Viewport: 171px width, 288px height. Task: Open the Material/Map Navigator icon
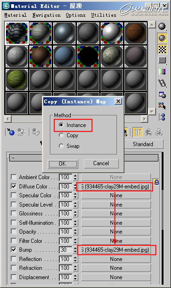[x=162, y=117]
